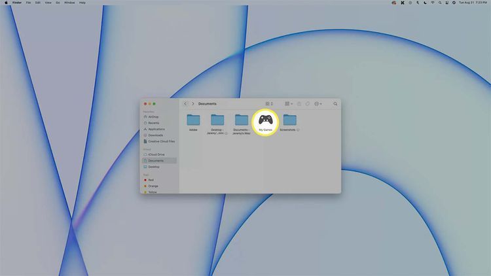Viewport: 491px width, 276px height.
Task: Open the Adobe folder
Action: click(193, 120)
